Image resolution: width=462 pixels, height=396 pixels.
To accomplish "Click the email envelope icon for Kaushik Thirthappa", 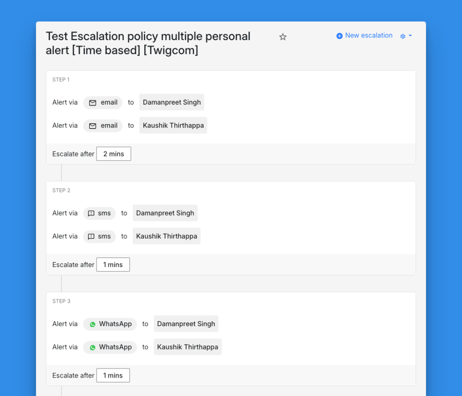I will 92,126.
